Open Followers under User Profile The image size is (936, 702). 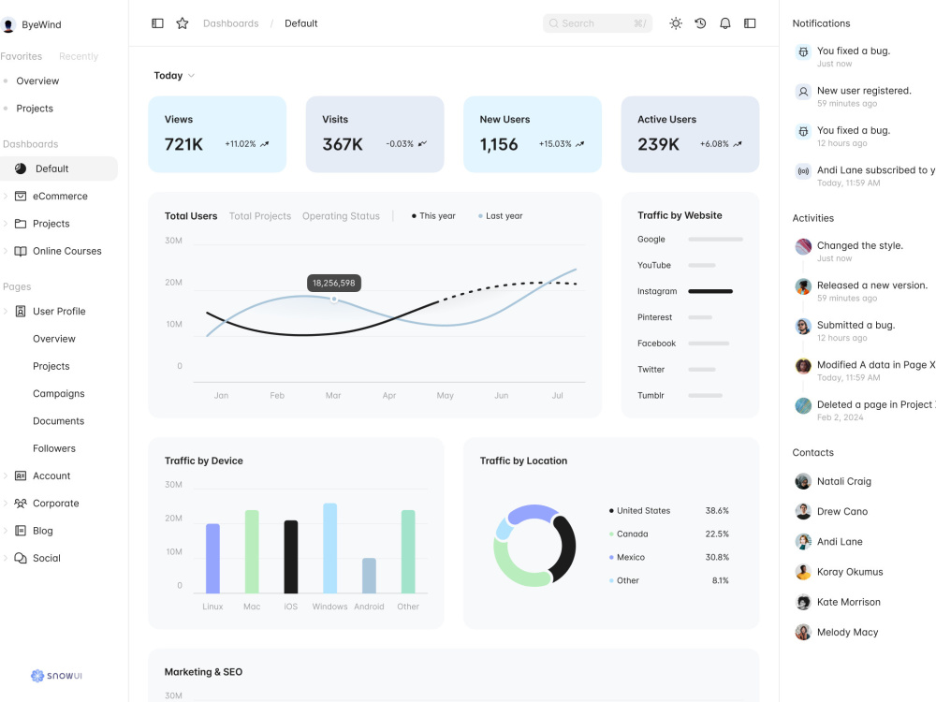pyautogui.click(x=54, y=448)
